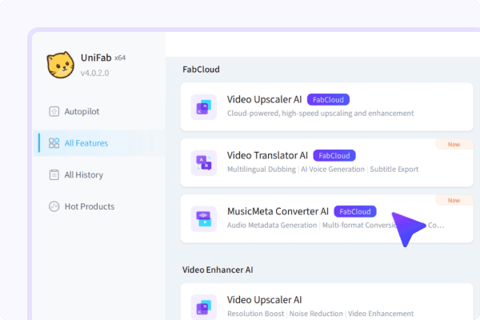Click the FabCloud section heading
The width and height of the screenshot is (480, 320).
pyautogui.click(x=201, y=70)
